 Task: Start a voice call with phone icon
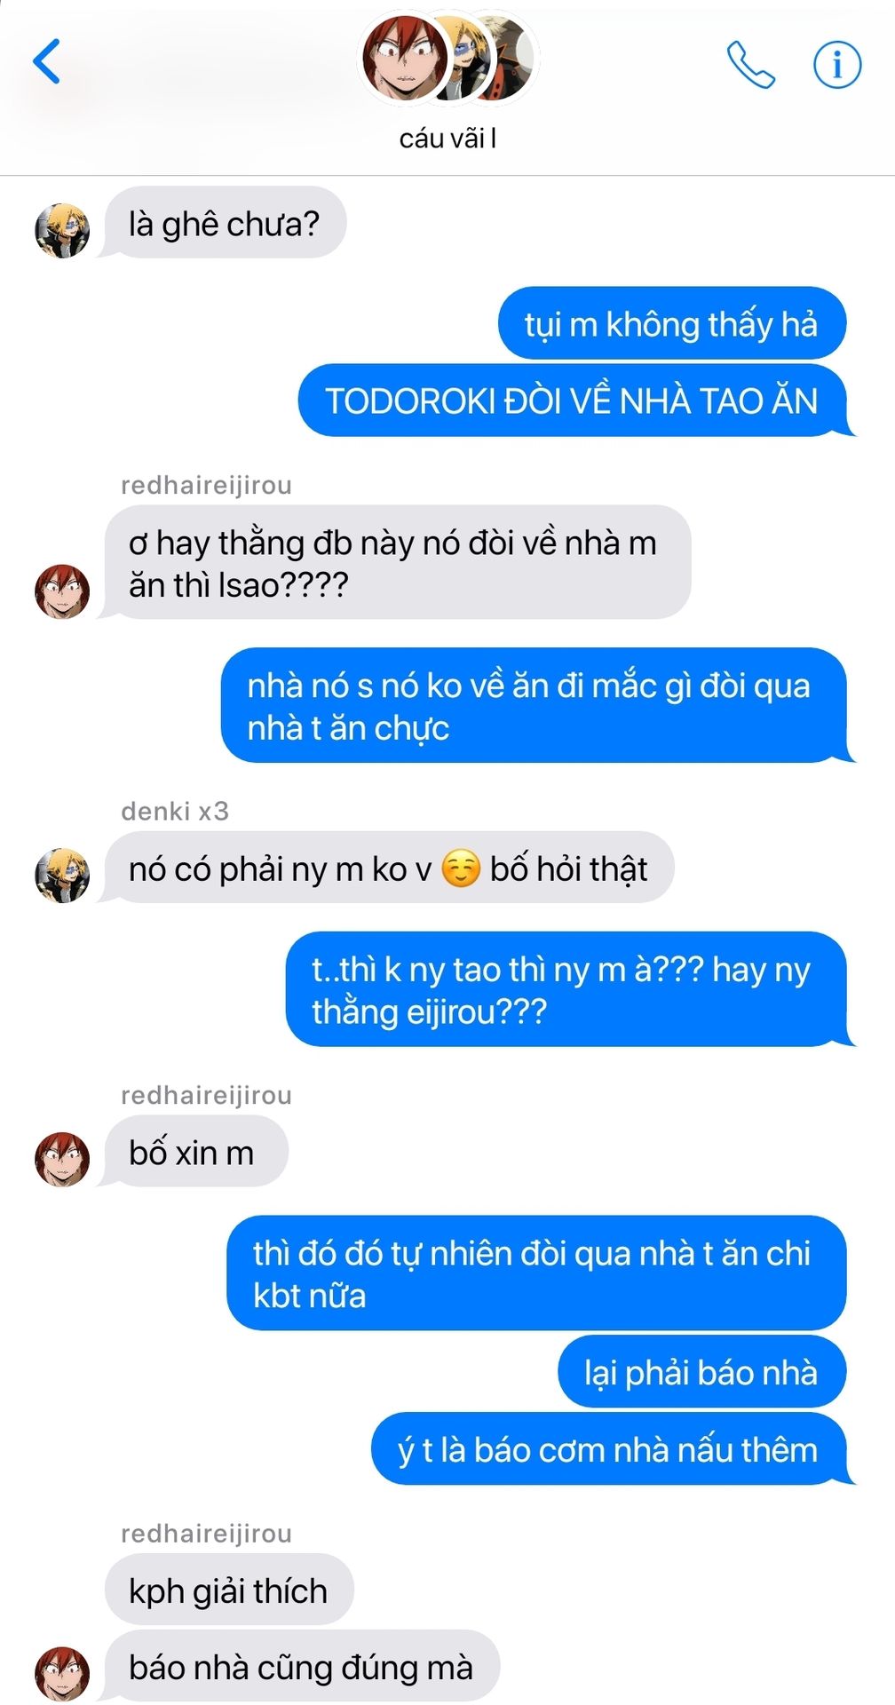[x=750, y=64]
